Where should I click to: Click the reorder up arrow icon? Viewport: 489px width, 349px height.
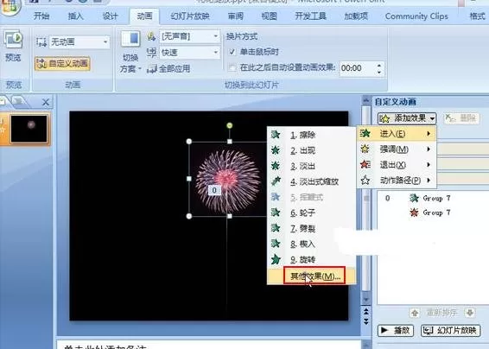(x=415, y=313)
